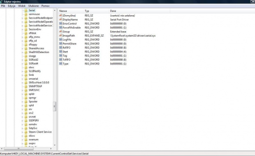Open the Plik menu

pyautogui.click(x=3, y=6)
